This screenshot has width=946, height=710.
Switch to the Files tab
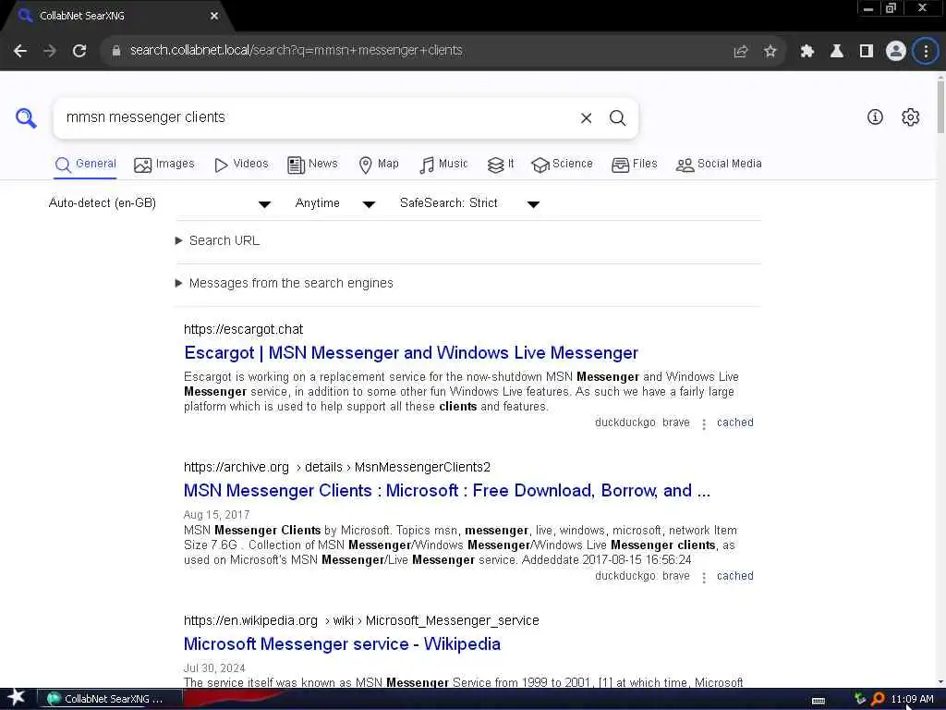tap(634, 165)
